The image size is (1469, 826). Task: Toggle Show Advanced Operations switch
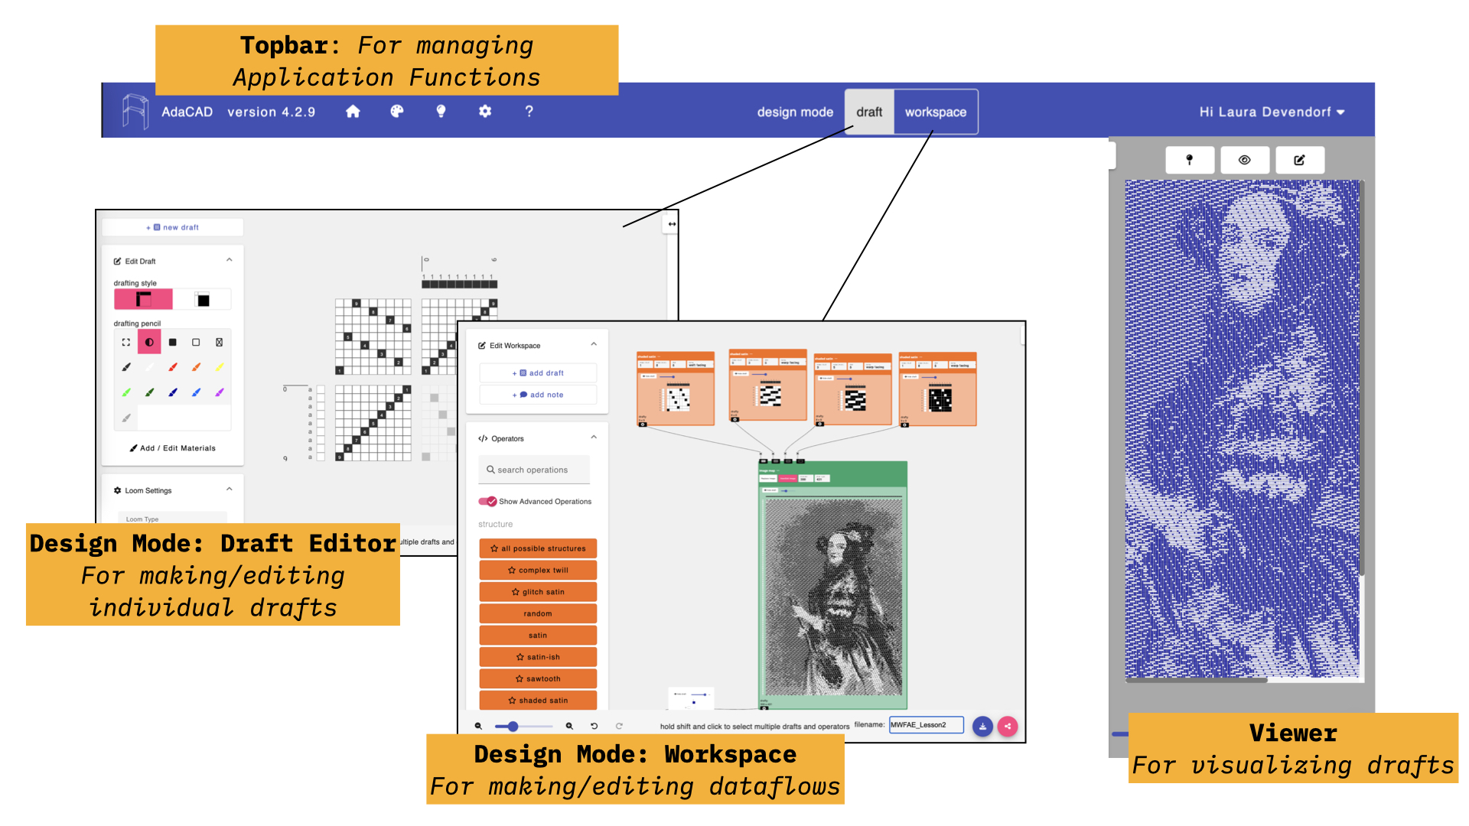point(487,502)
